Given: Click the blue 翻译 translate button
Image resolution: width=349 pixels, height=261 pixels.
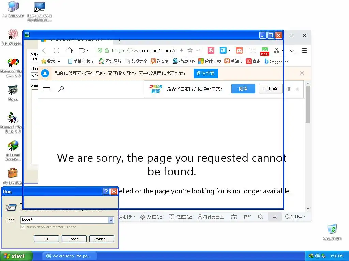Looking at the screenshot, I should (243, 89).
